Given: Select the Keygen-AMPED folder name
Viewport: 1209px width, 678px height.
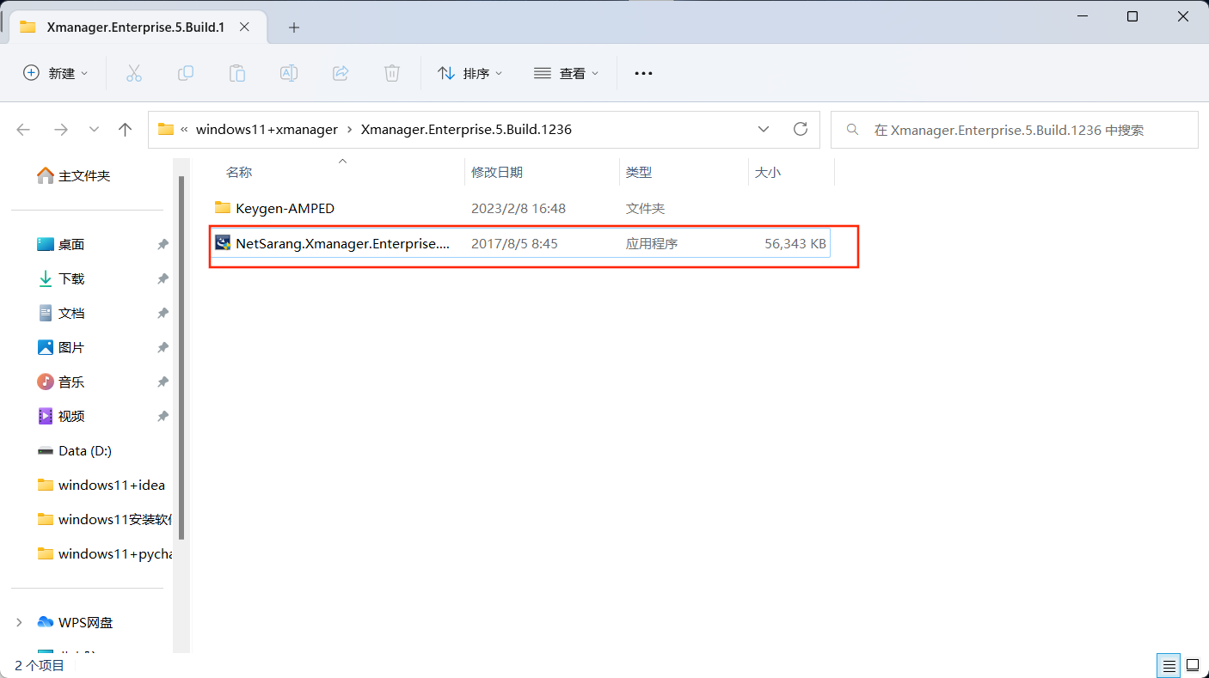Looking at the screenshot, I should click(x=285, y=209).
